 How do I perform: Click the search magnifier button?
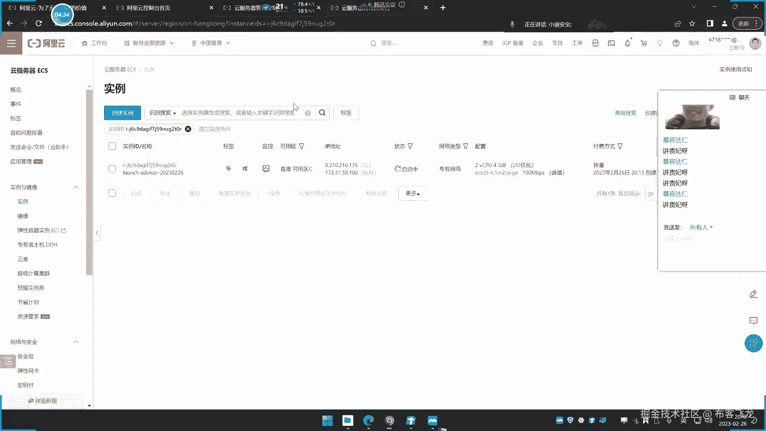point(322,113)
